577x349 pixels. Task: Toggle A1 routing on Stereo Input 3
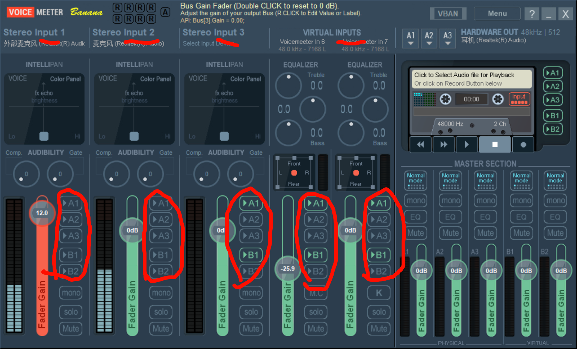pos(251,203)
